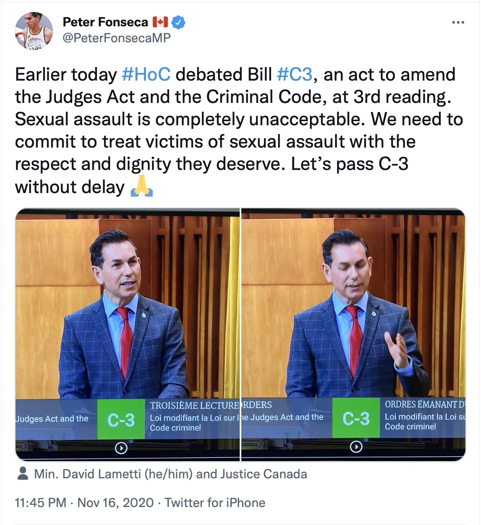This screenshot has height=525, width=481.
Task: Click the blue verified badge icon
Action: point(178,22)
